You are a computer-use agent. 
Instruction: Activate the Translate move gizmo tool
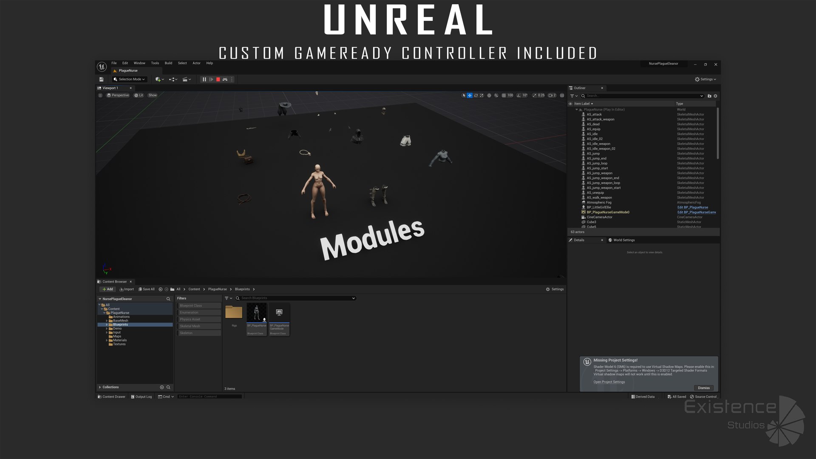(x=470, y=96)
